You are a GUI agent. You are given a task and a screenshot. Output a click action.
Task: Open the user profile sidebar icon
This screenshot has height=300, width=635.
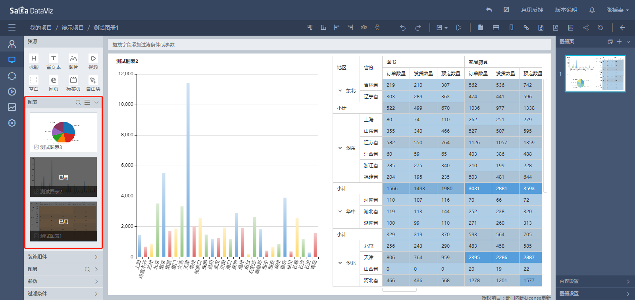click(12, 44)
